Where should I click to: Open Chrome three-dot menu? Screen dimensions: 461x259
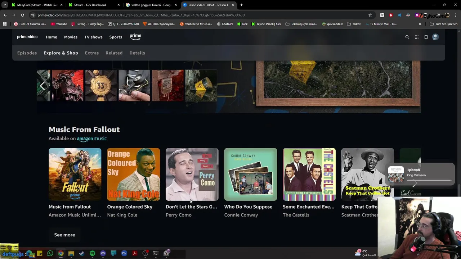456,15
